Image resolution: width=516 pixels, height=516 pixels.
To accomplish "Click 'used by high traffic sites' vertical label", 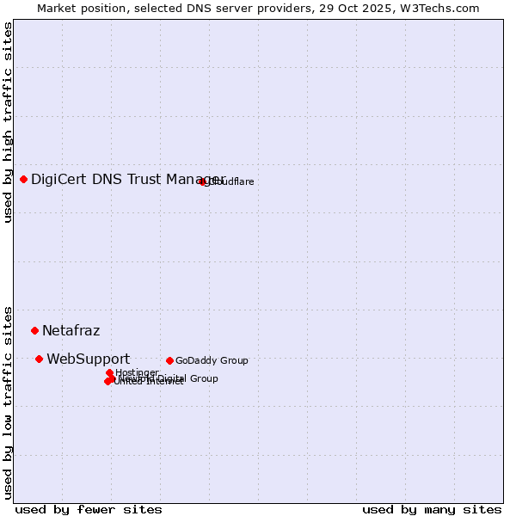I will (x=8, y=122).
